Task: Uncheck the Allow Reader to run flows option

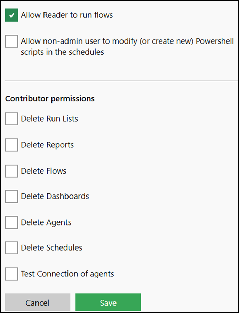Action: pyautogui.click(x=11, y=15)
